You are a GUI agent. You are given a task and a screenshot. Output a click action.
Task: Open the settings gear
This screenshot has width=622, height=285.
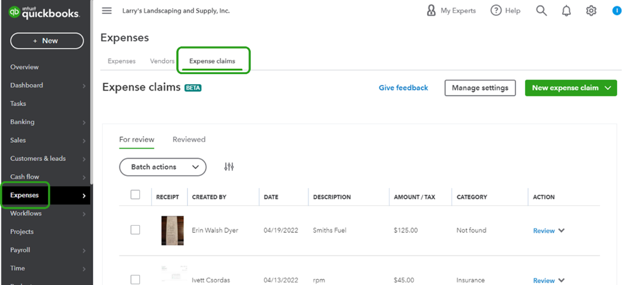click(591, 11)
